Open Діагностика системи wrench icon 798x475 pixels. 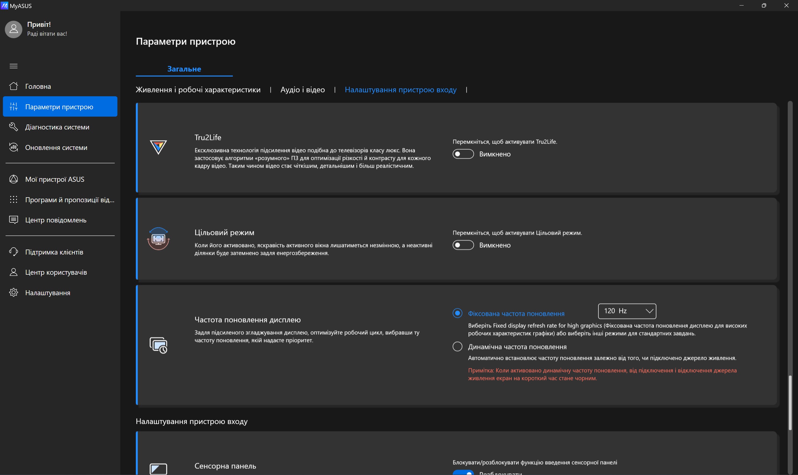(14, 127)
